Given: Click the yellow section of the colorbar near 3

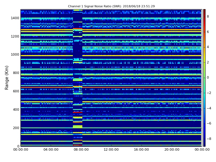Looking at the screenshot, I should [204, 55].
